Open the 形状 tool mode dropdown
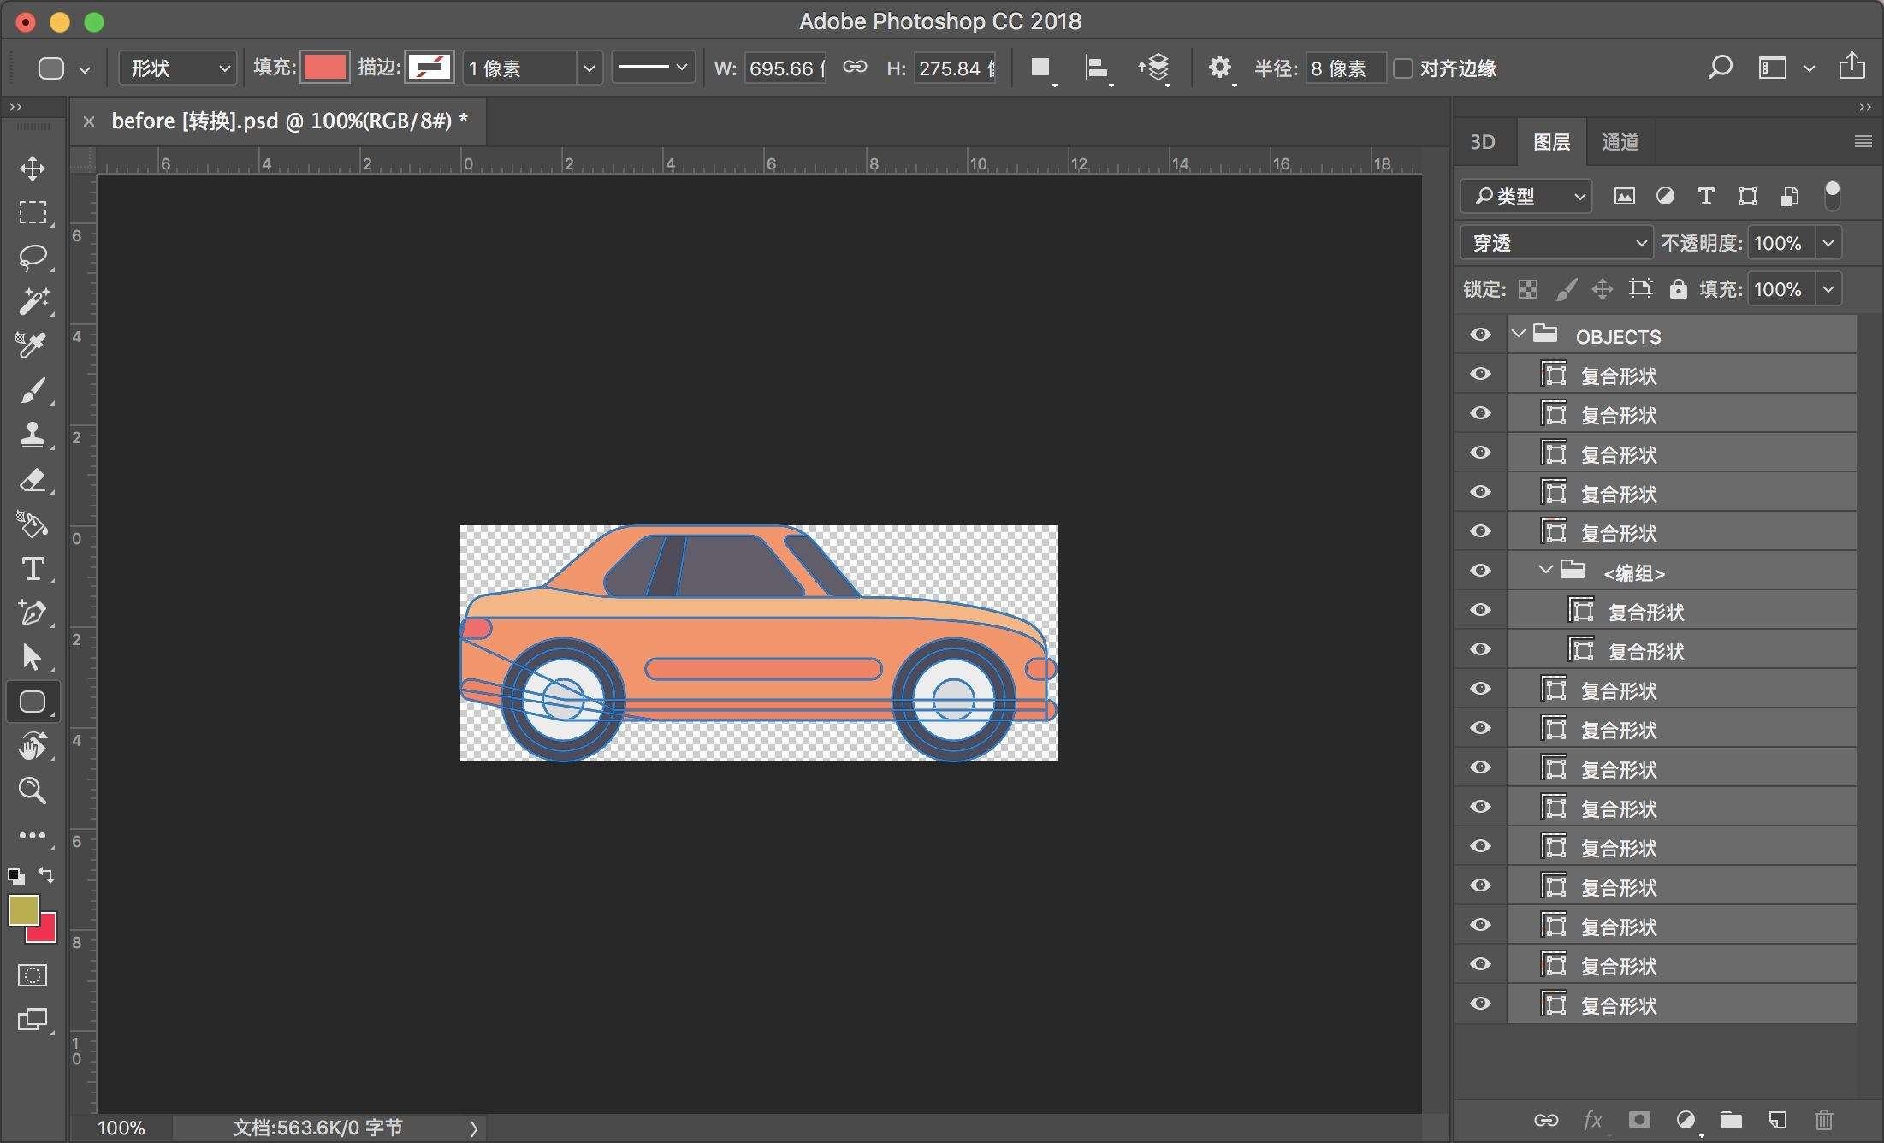 coord(177,68)
